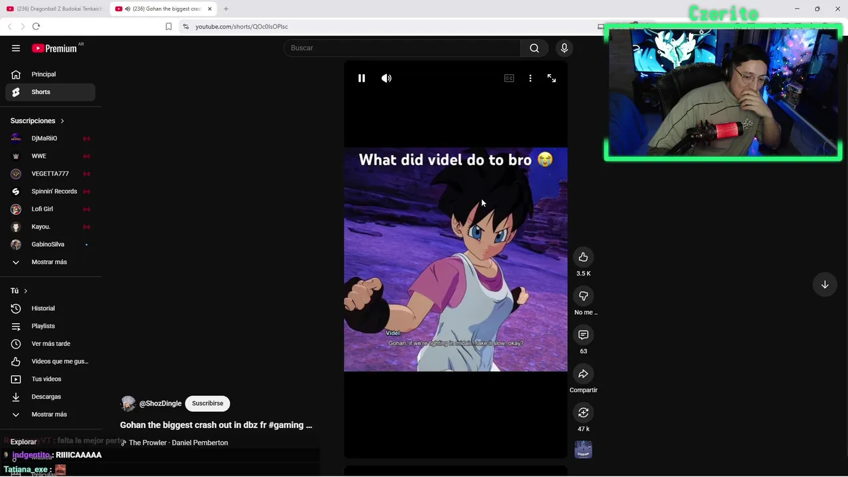Bookmark this page icon in address bar
The image size is (848, 477).
point(168,26)
